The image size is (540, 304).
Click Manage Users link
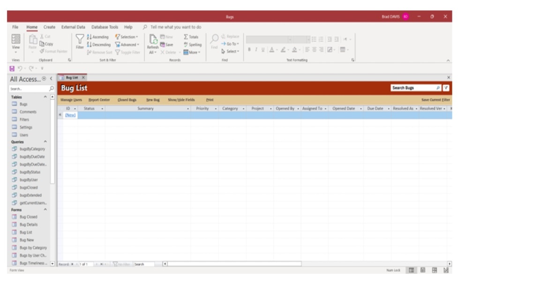pyautogui.click(x=71, y=100)
